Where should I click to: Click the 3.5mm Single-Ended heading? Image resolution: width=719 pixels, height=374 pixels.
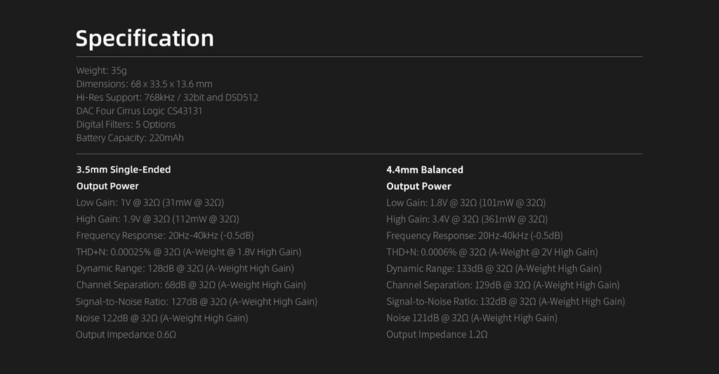point(124,170)
